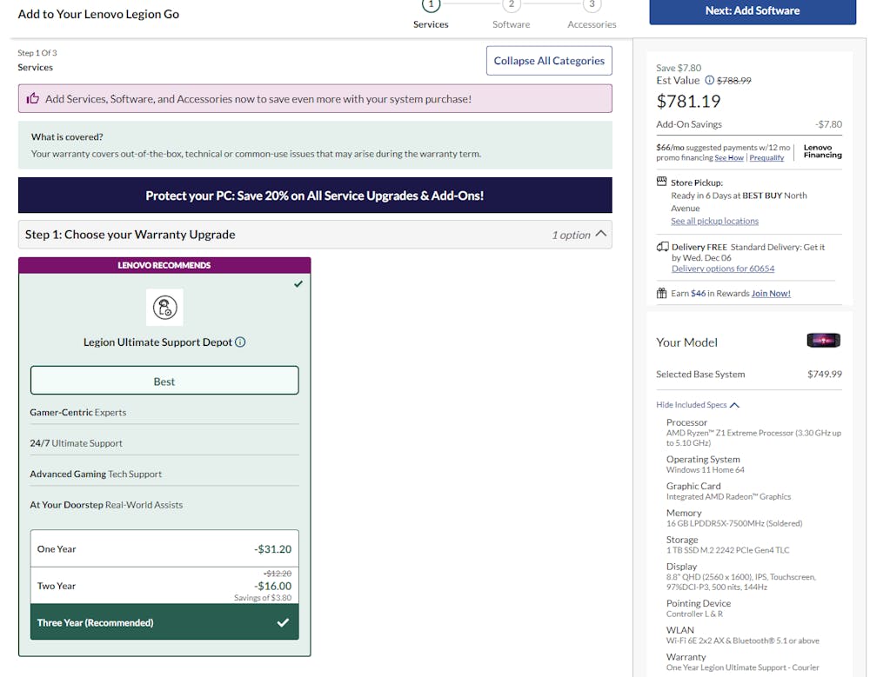Select the One Year warranty option
This screenshot has width=870, height=677.
tap(164, 549)
